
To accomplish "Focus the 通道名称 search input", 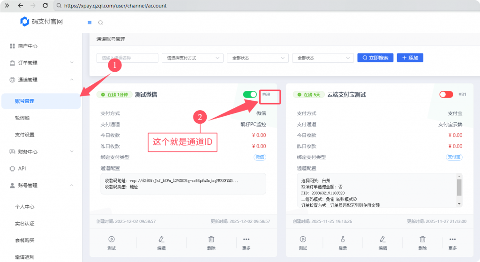I will (x=127, y=58).
